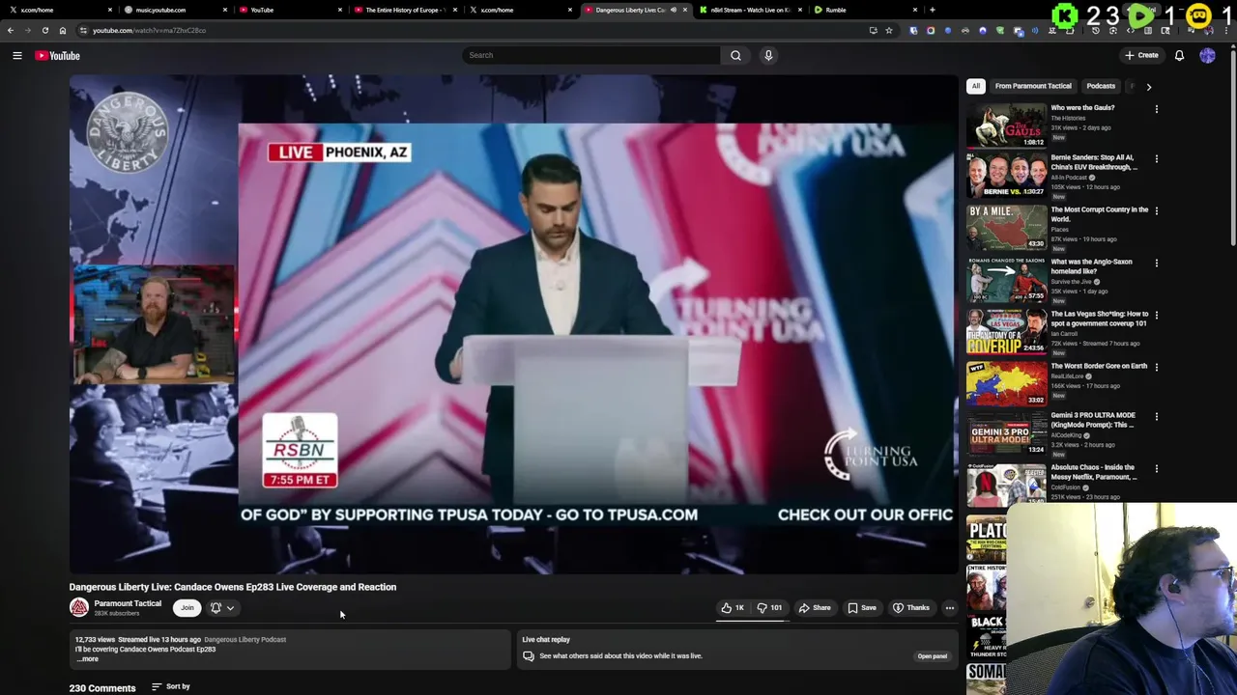1237x695 pixels.
Task: Show next filter chips with right arrow
Action: 1148,87
